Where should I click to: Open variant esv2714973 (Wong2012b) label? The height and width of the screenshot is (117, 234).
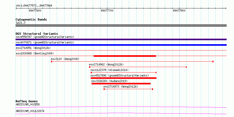(x=121, y=87)
